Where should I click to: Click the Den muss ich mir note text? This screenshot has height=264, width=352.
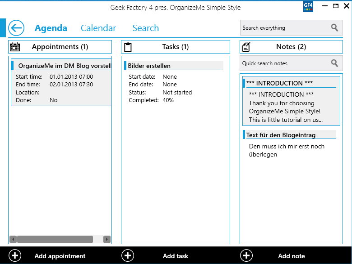tap(287, 150)
